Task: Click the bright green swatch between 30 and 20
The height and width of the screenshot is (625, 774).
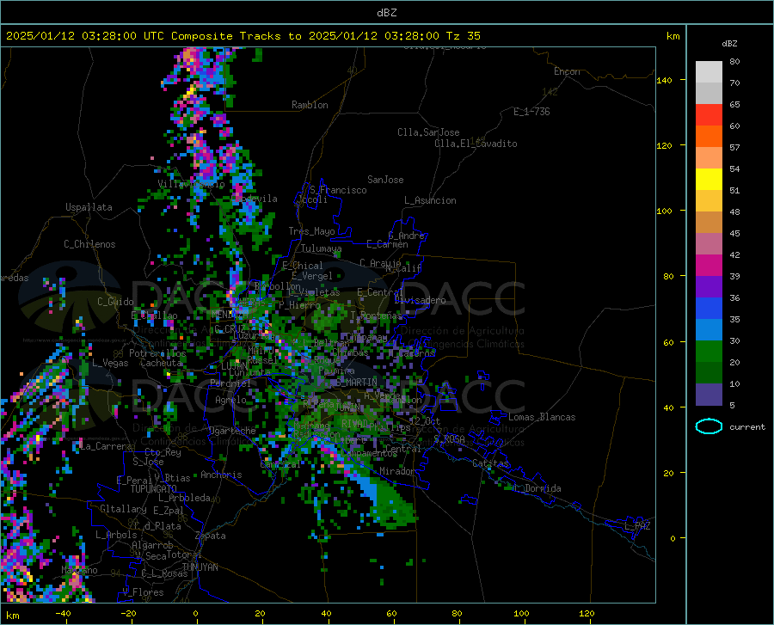Action: [x=709, y=352]
